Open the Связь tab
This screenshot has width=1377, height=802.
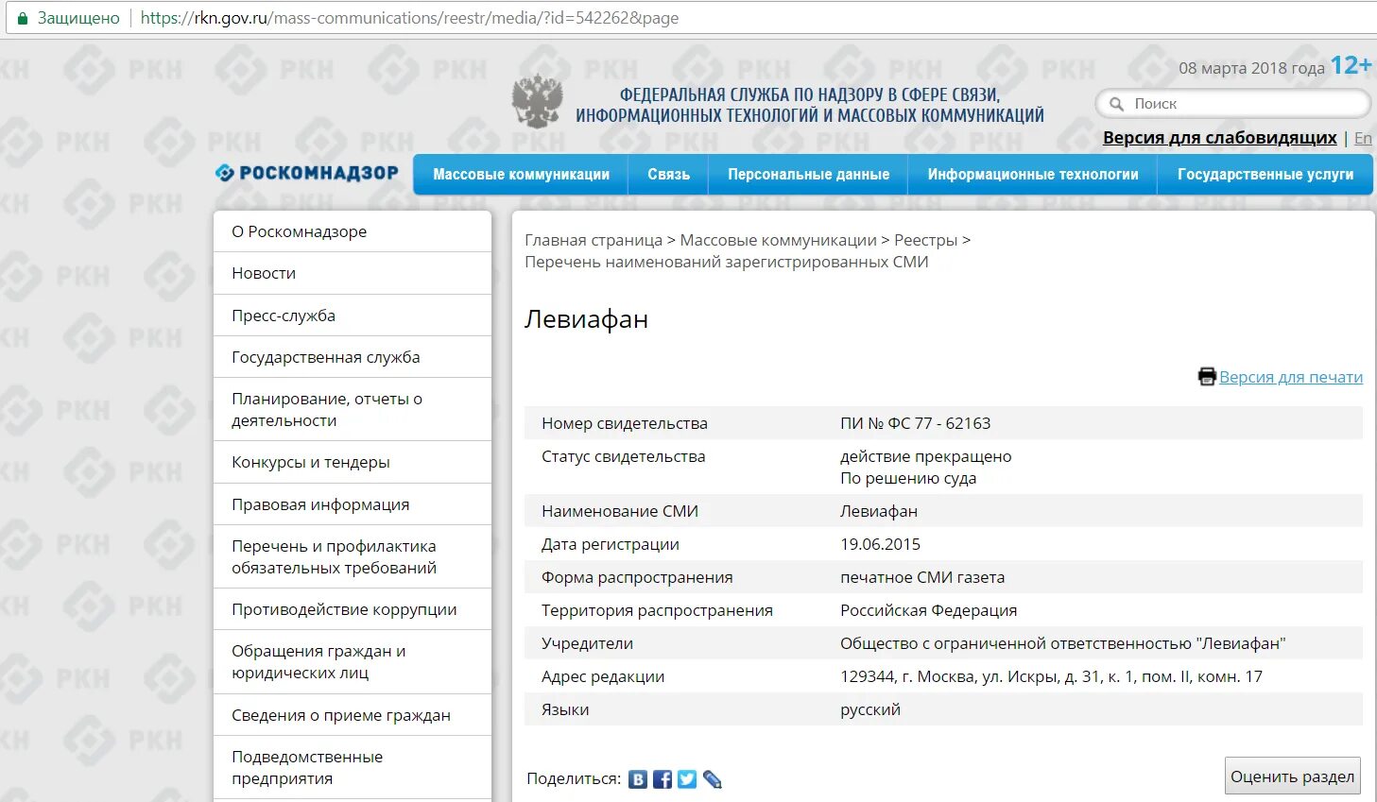[668, 175]
